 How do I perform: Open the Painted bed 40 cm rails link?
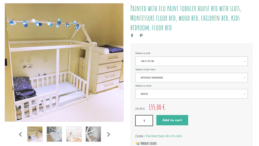(164, 136)
